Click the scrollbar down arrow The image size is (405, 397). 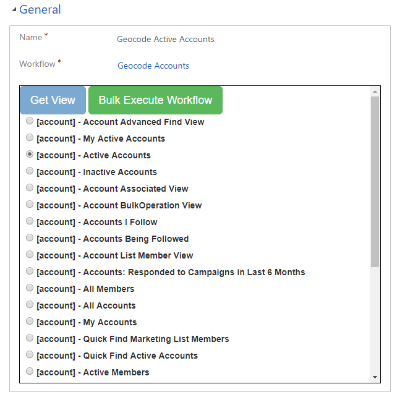click(x=375, y=377)
